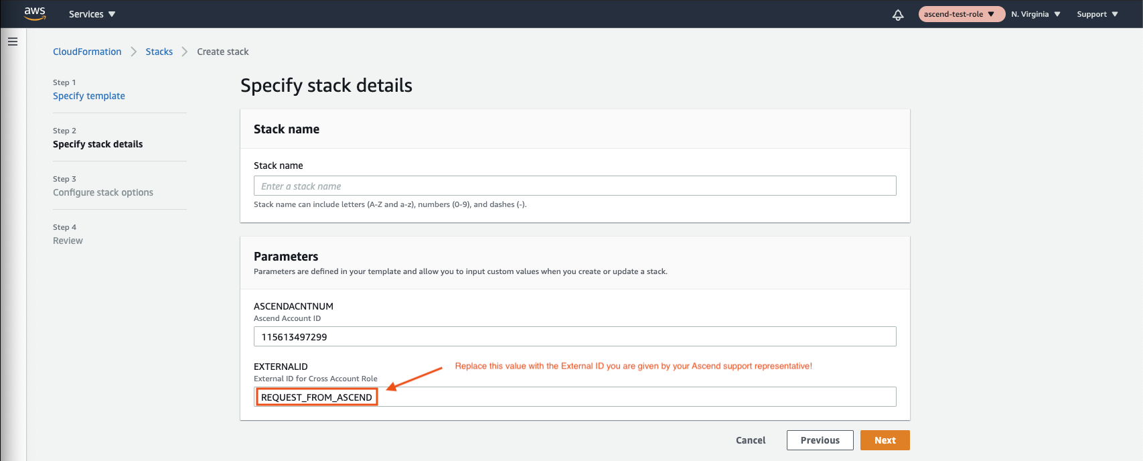Click the EXTERNALID input field

[575, 397]
